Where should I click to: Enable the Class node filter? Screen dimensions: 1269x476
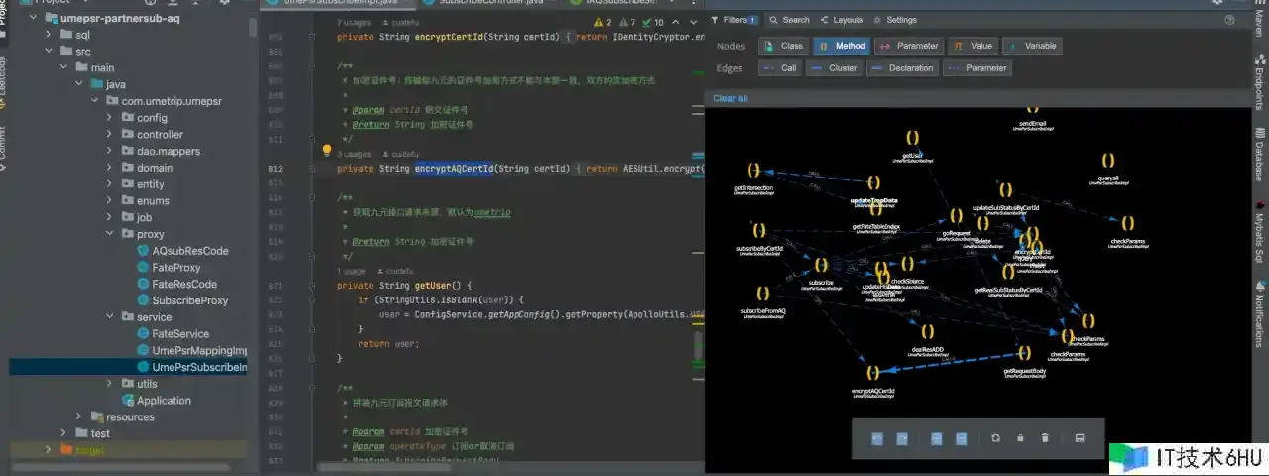[782, 46]
